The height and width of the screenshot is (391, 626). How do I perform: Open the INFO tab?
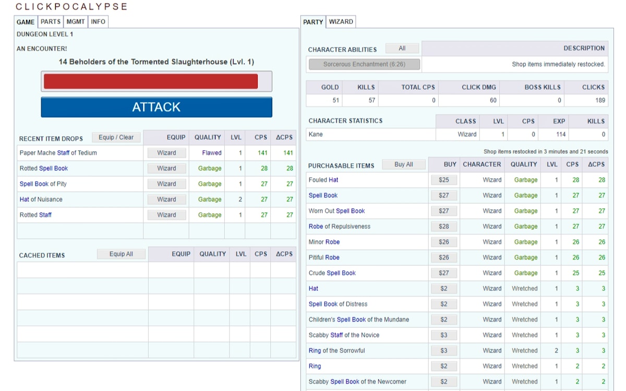click(x=98, y=22)
